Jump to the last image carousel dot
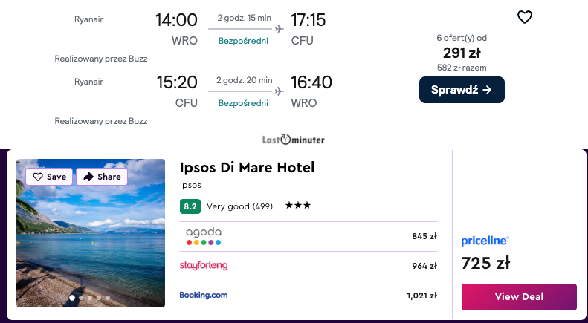This screenshot has height=323, width=588. (108, 298)
